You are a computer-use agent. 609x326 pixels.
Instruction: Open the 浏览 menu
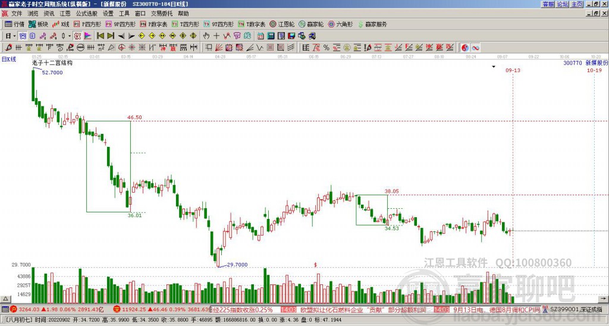click(x=33, y=14)
